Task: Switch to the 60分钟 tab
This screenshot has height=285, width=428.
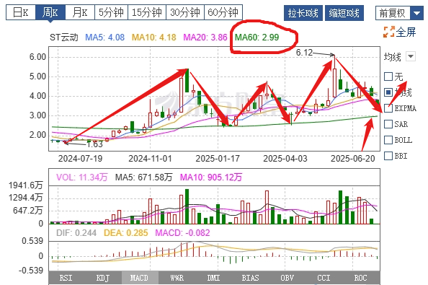Action: (x=223, y=12)
